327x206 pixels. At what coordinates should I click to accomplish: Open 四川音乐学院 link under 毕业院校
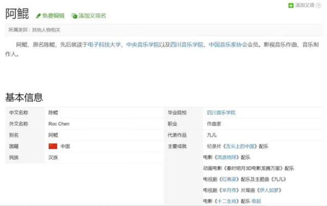pyautogui.click(x=221, y=113)
